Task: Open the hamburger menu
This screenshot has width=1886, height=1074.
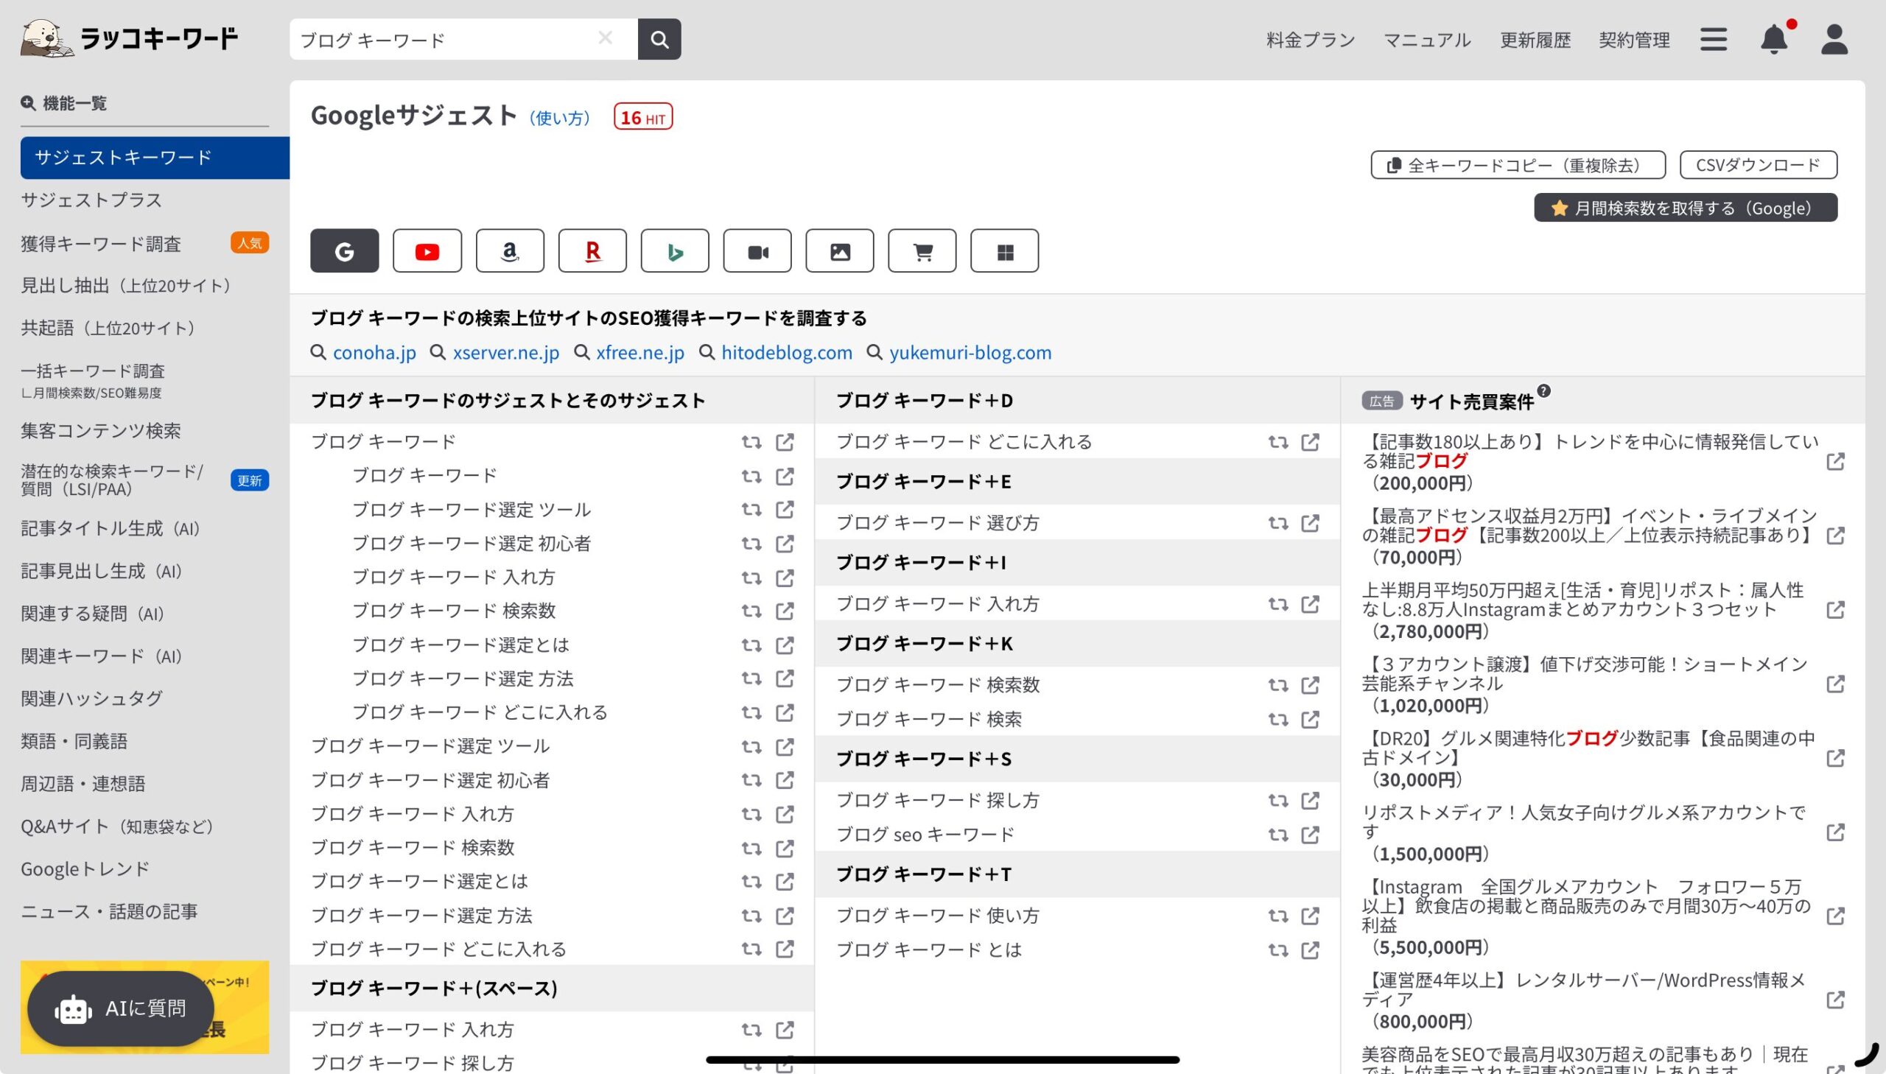Action: (1714, 39)
